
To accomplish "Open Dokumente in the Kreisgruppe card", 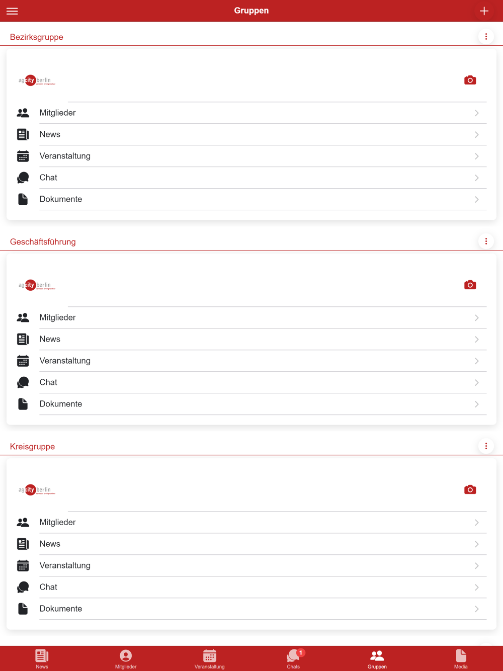I will [x=251, y=609].
